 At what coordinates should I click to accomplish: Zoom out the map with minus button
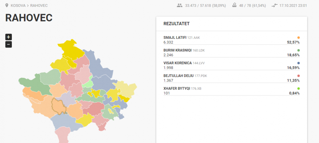coord(9,44)
